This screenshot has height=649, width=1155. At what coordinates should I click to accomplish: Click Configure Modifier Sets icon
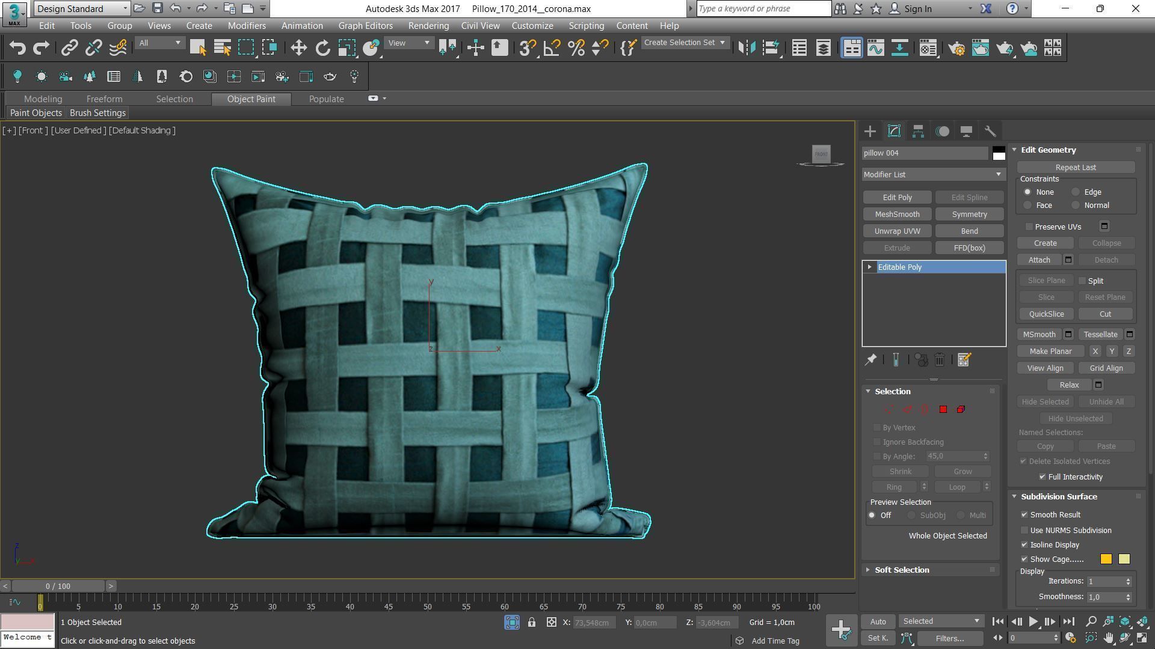tap(964, 360)
